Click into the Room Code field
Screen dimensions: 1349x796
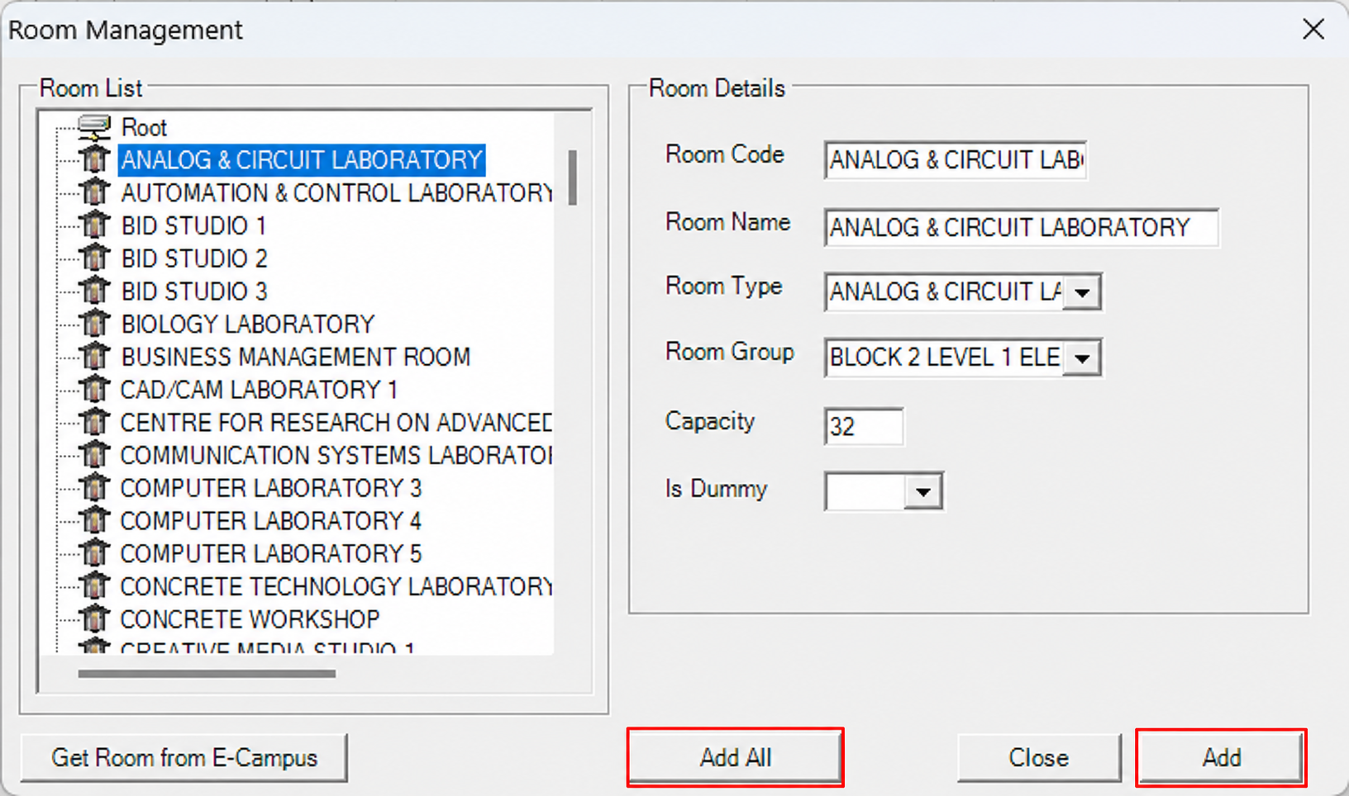pos(956,159)
